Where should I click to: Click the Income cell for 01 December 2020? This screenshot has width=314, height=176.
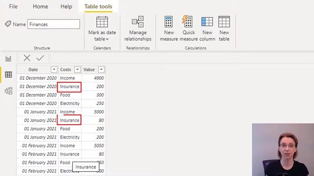pos(70,78)
